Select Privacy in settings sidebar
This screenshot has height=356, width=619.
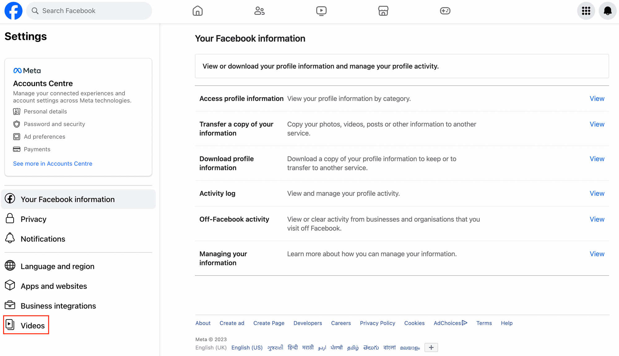[33, 219]
